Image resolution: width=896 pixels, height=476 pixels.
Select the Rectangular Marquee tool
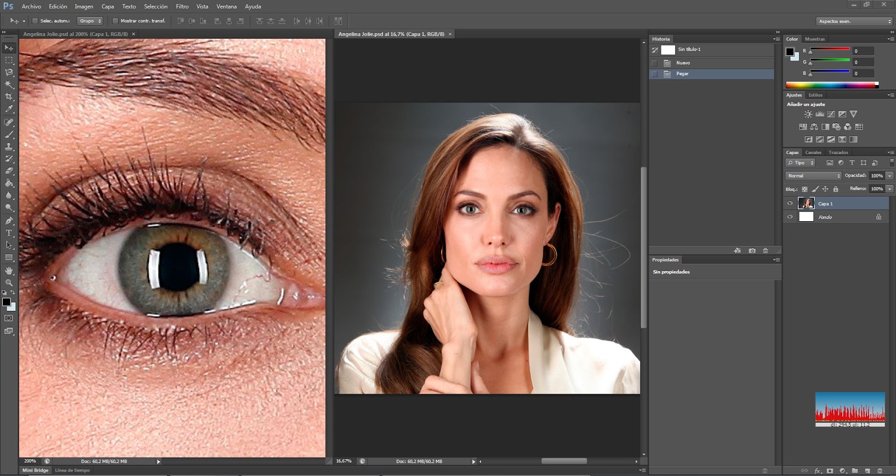[x=9, y=60]
